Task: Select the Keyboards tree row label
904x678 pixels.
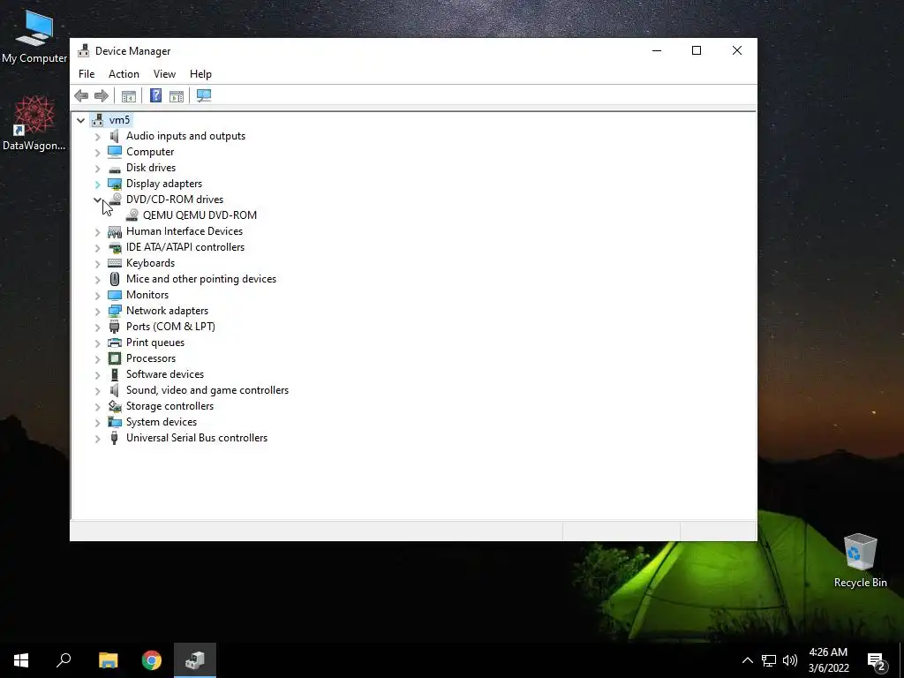Action: click(x=150, y=263)
